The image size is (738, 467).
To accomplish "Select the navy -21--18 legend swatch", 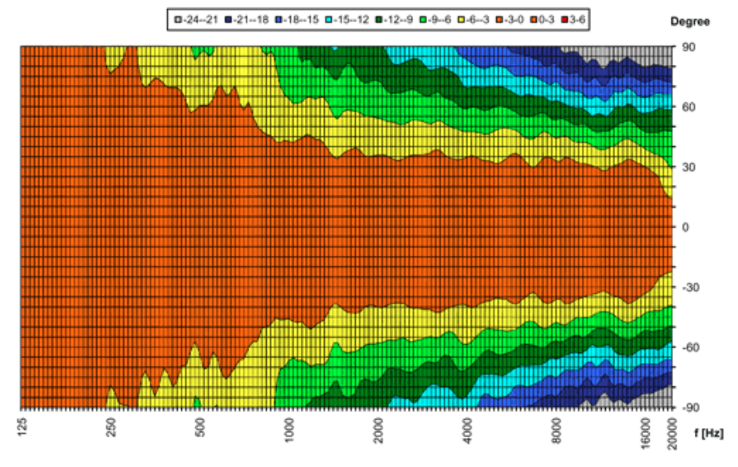I will (227, 19).
